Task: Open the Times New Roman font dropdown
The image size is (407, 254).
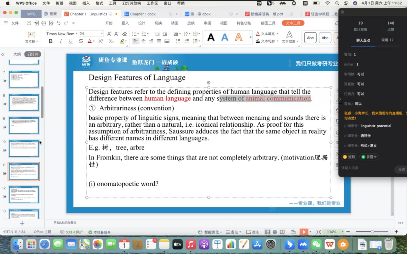Action: pos(76,34)
